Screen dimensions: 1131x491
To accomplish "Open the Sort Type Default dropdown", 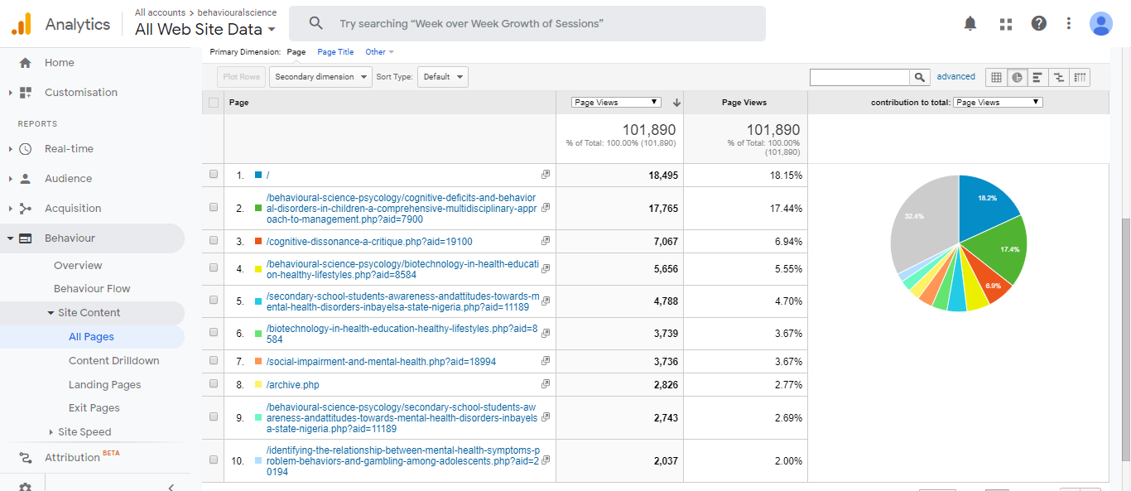I will coord(442,77).
